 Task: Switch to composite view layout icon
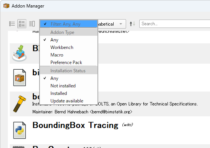tap(32, 24)
